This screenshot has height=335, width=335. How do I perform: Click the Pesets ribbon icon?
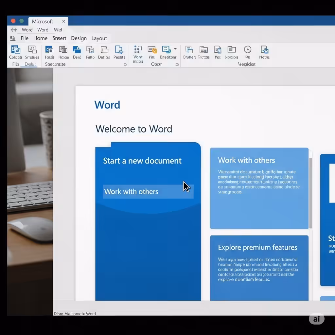[x=119, y=50]
